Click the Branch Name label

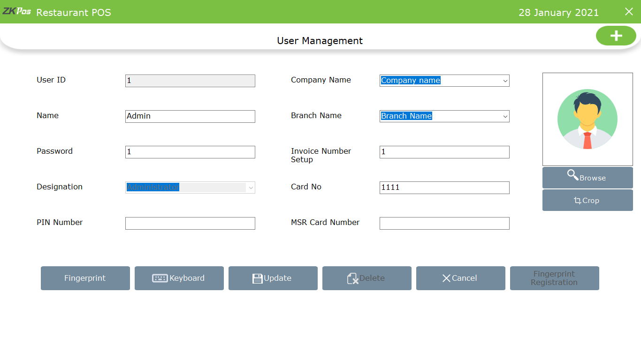pyautogui.click(x=316, y=115)
